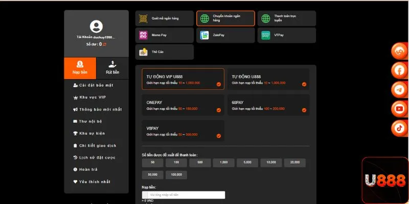Open the TikTok floating icon
This screenshot has width=409, height=204.
click(x=399, y=128)
